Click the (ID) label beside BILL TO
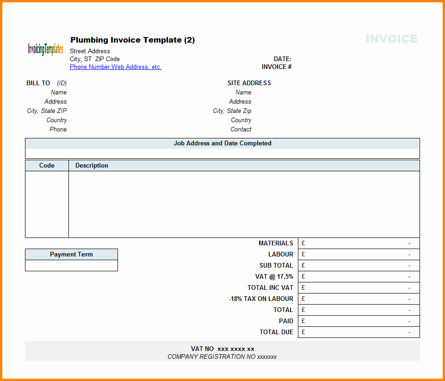This screenshot has height=381, width=445. [62, 83]
